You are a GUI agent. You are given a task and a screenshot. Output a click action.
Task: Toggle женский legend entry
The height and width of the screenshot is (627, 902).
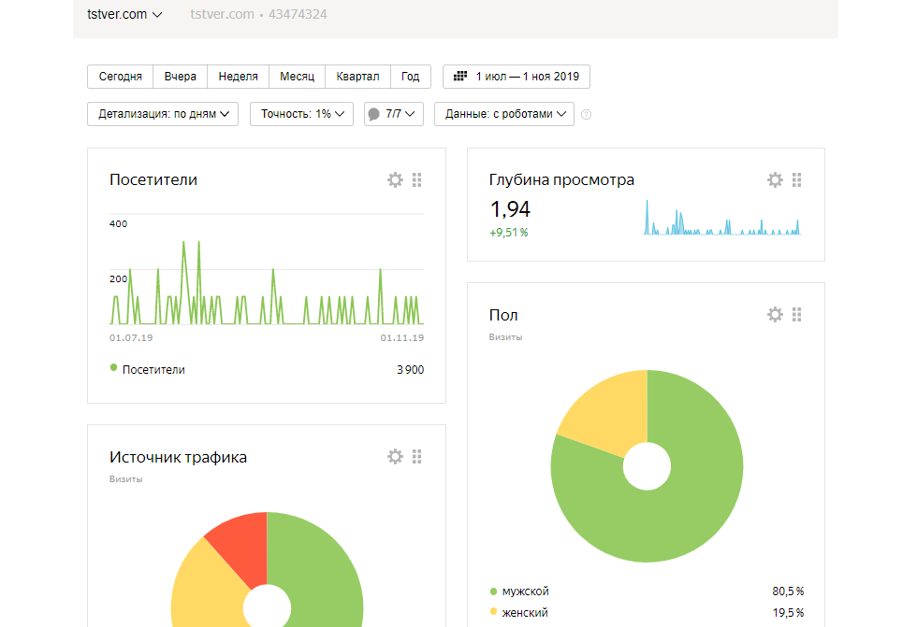(x=519, y=613)
